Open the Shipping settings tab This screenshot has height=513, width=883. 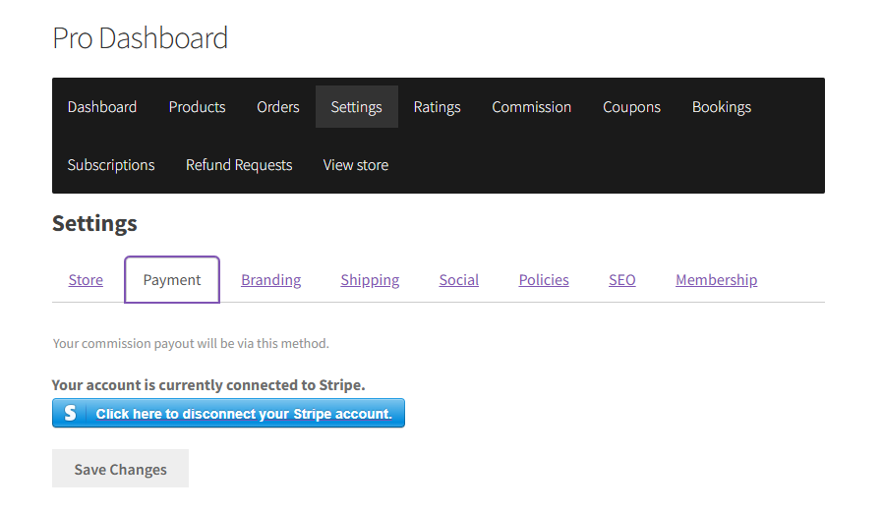coord(370,280)
